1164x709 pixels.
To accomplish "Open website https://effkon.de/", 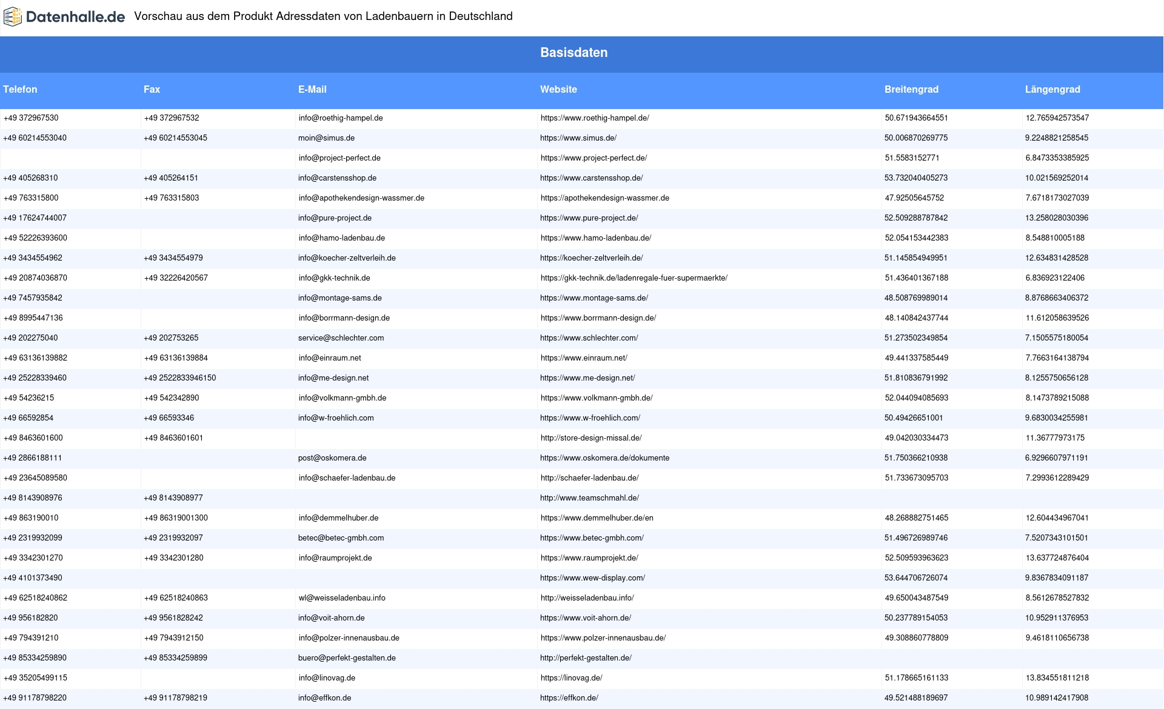I will point(569,698).
